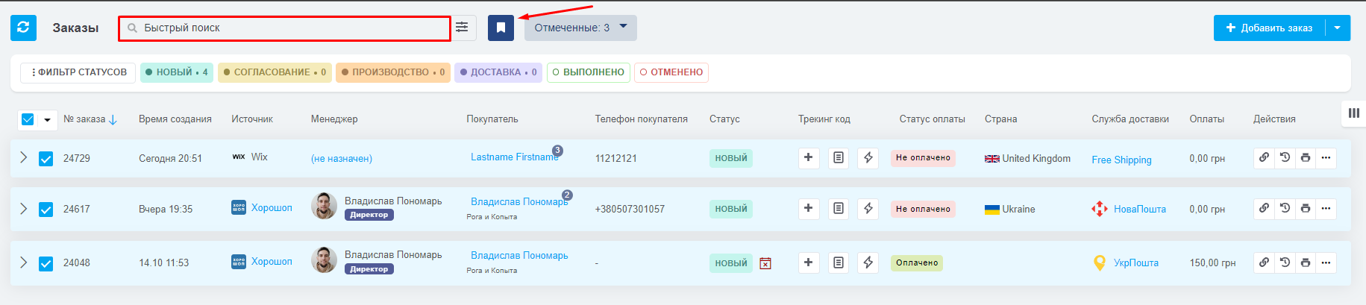Expand order 24048 row chevron

point(23,262)
